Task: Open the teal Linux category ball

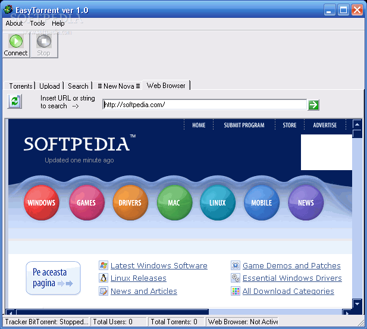Action: 218,202
